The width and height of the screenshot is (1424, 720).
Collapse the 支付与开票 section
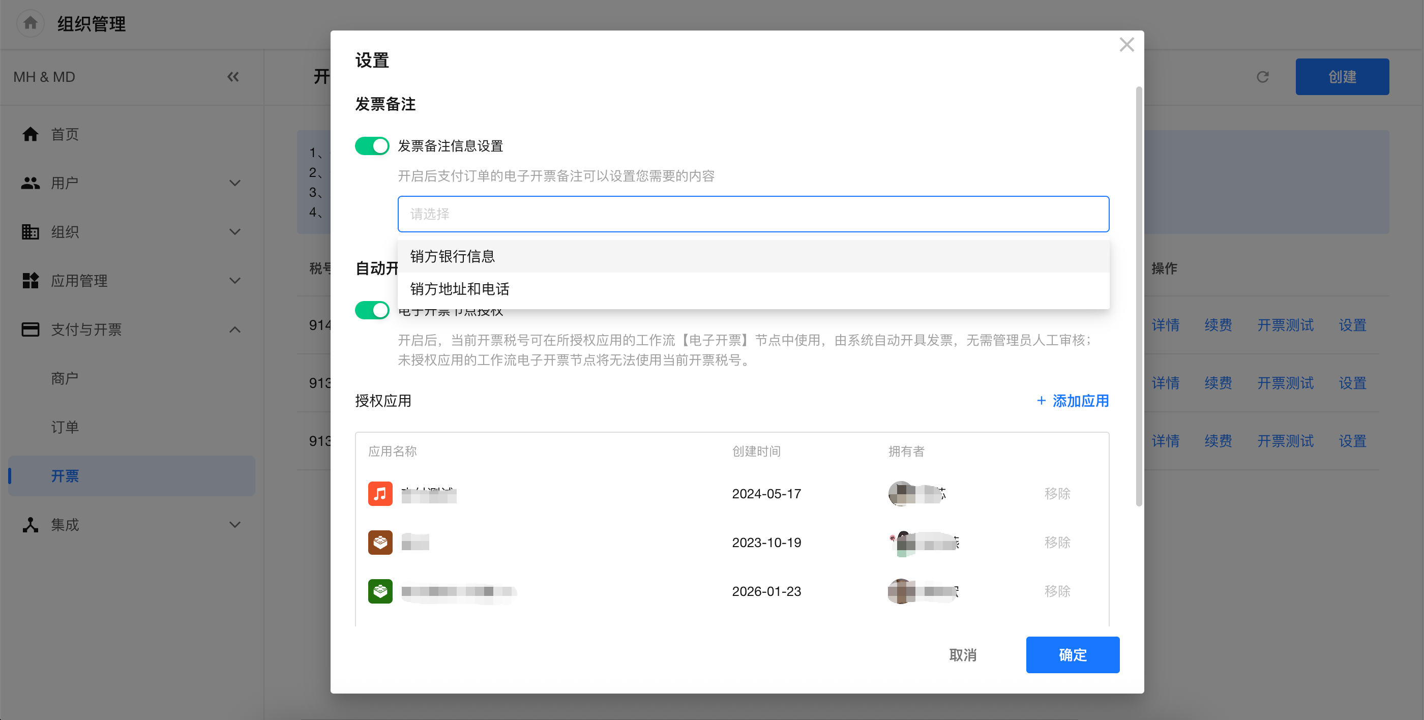234,329
